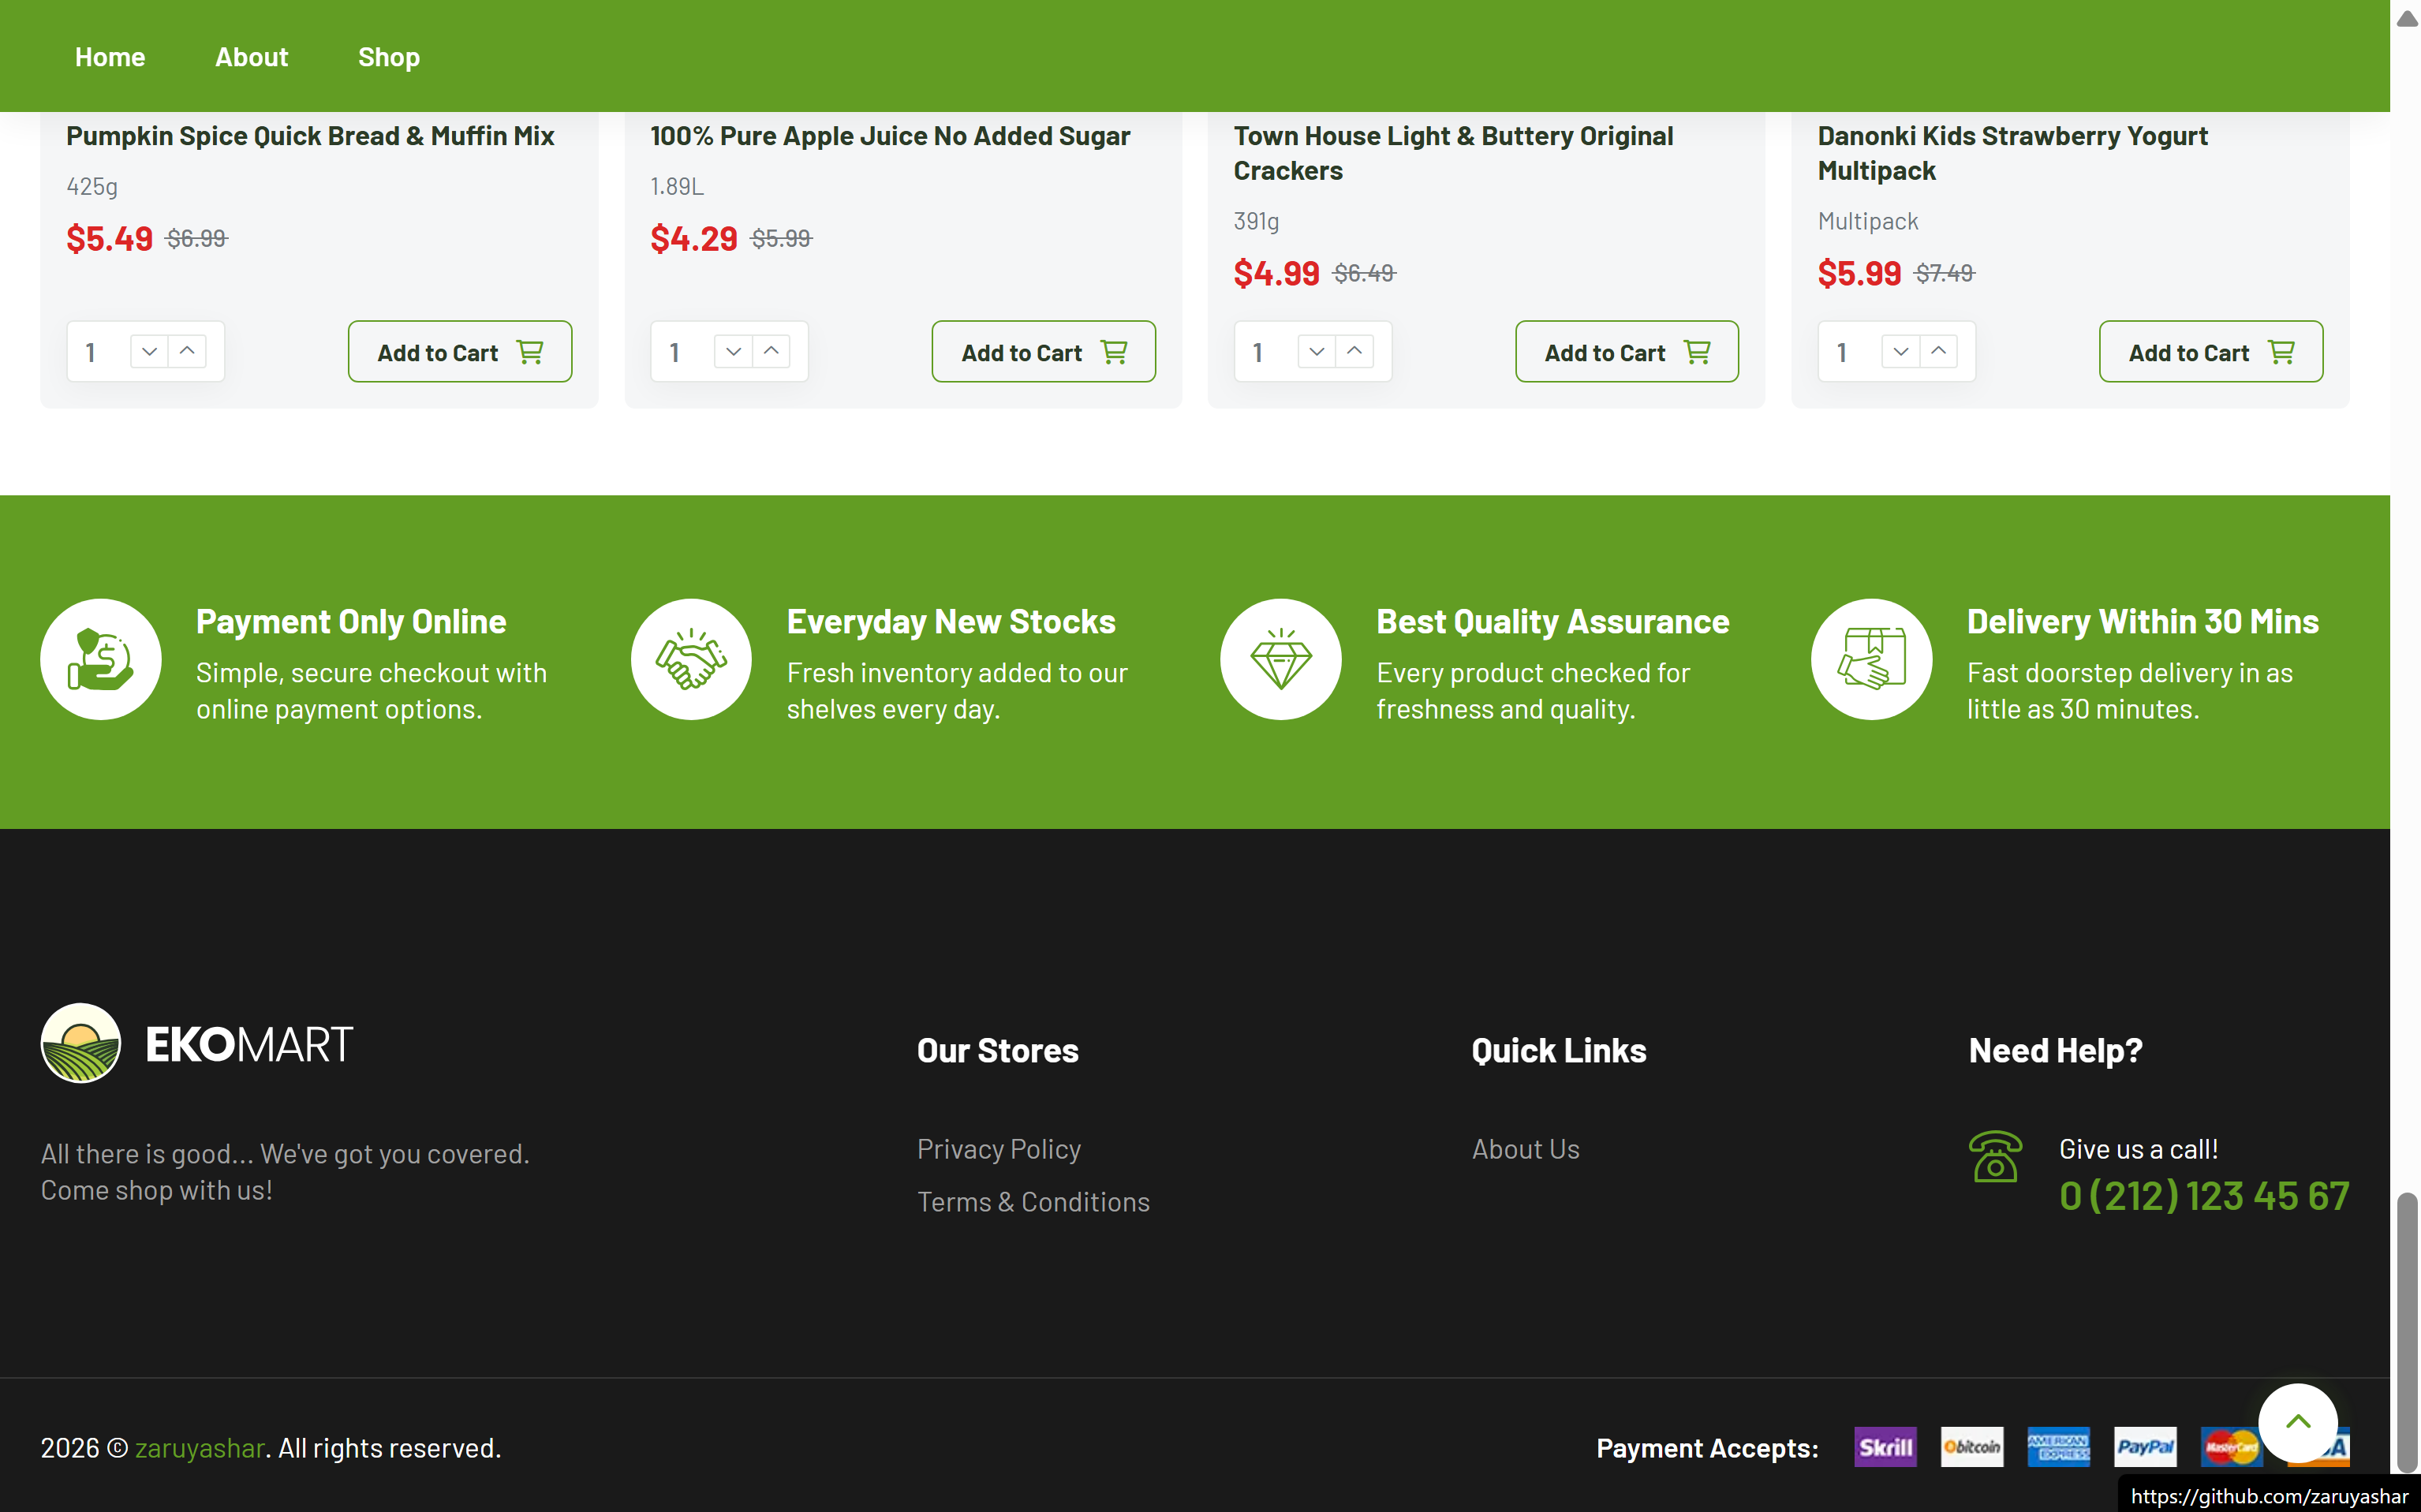Increase quantity for Danonki Yogurt

[1938, 351]
